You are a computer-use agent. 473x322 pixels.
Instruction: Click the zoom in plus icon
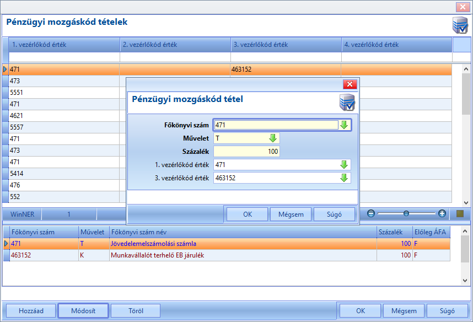click(442, 214)
